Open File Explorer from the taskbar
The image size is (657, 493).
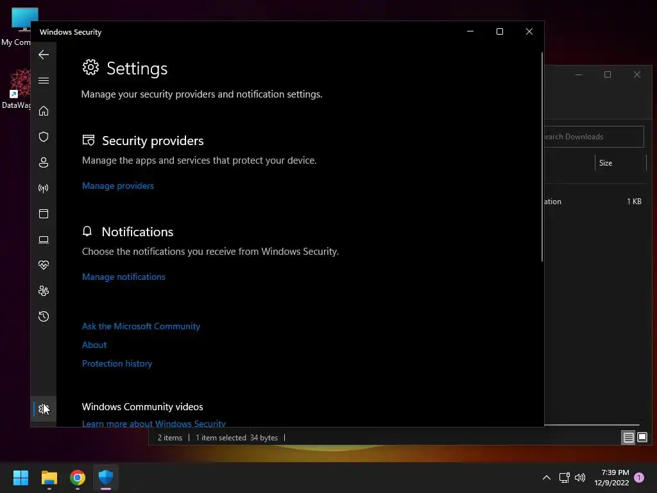pos(49,478)
